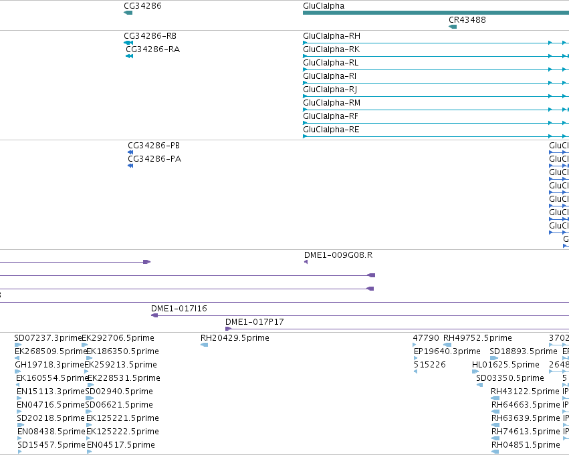Click the DME1-017I16 clone label
569x455 pixels.
click(179, 309)
